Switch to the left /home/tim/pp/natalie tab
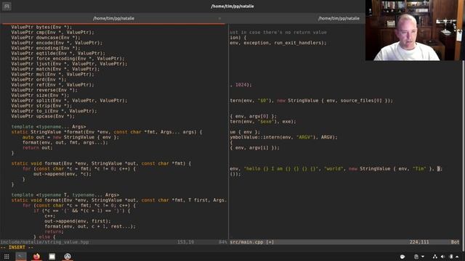The width and height of the screenshot is (465, 261). coord(113,18)
